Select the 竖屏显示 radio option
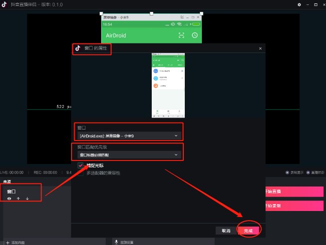Image resolution: width=326 pixels, height=245 pixels. pyautogui.click(x=287, y=172)
